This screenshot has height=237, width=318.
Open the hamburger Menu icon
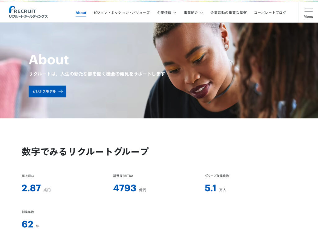click(x=308, y=10)
